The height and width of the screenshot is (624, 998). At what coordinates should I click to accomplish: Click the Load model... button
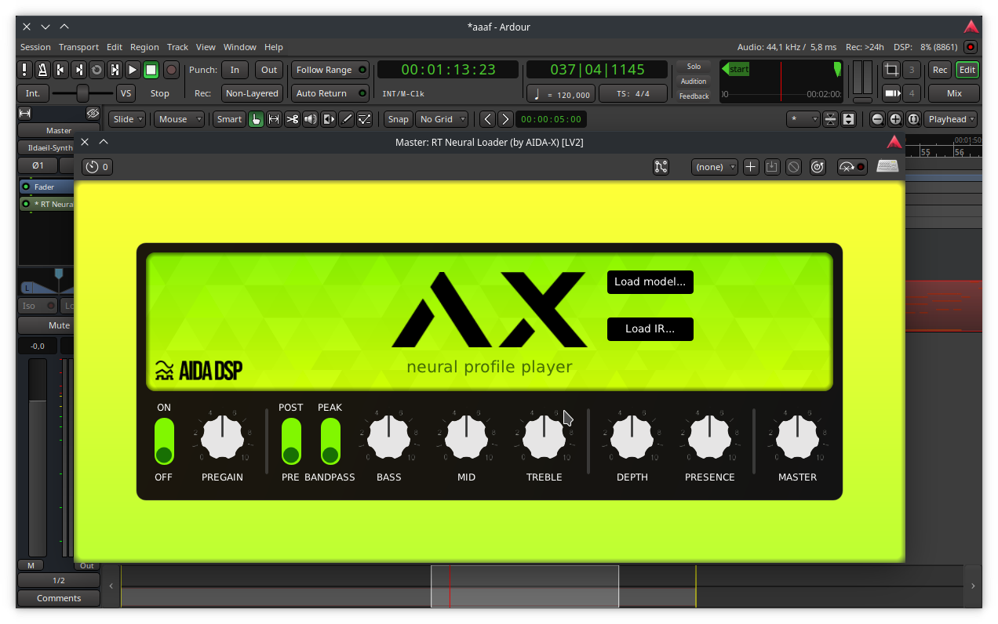[x=650, y=282]
